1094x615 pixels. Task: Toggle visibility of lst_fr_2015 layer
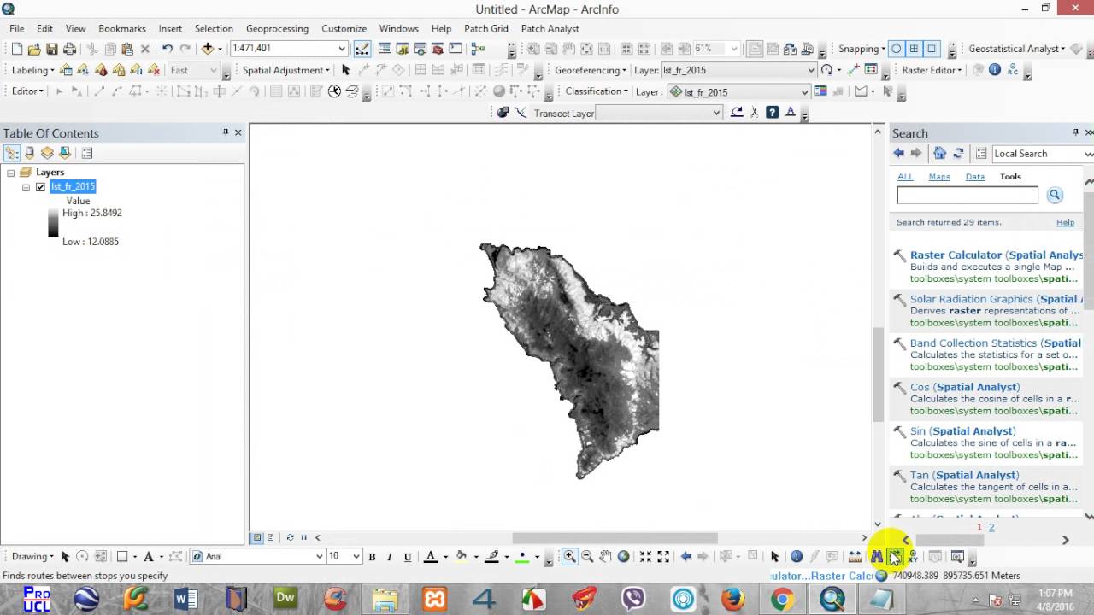click(x=40, y=187)
